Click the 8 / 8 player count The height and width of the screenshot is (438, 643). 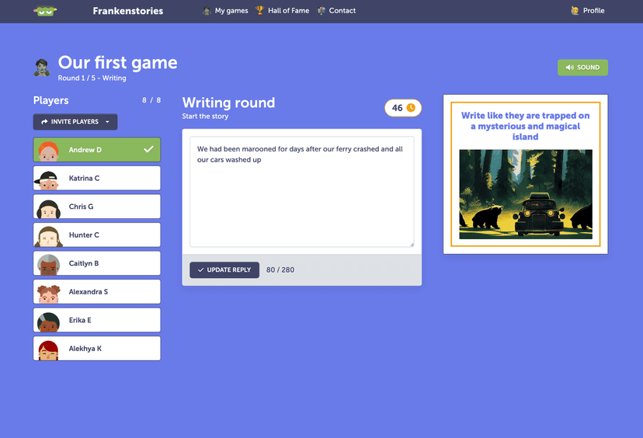(151, 100)
